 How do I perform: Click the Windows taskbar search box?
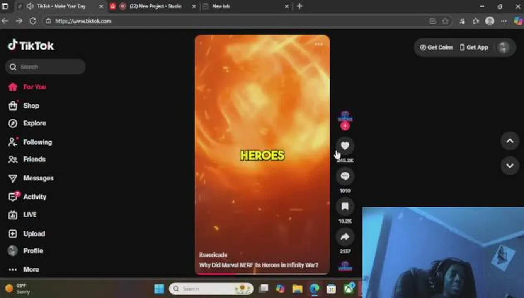pos(211,289)
